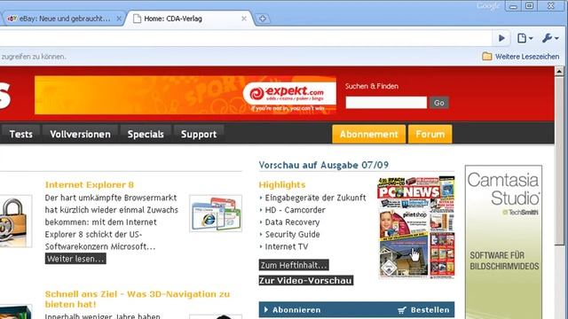The height and width of the screenshot is (319, 568).
Task: Click the address bar
Action: pos(247,38)
